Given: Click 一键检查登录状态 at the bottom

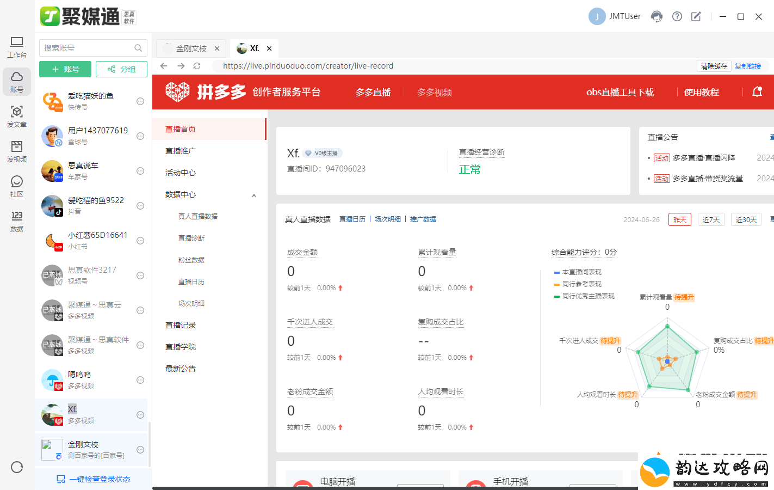Looking at the screenshot, I should (x=94, y=479).
